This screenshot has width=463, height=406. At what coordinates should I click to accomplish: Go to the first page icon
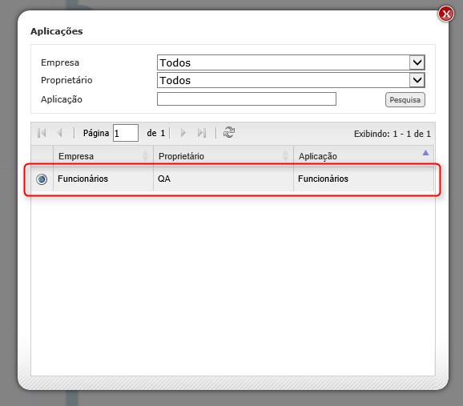coord(42,133)
